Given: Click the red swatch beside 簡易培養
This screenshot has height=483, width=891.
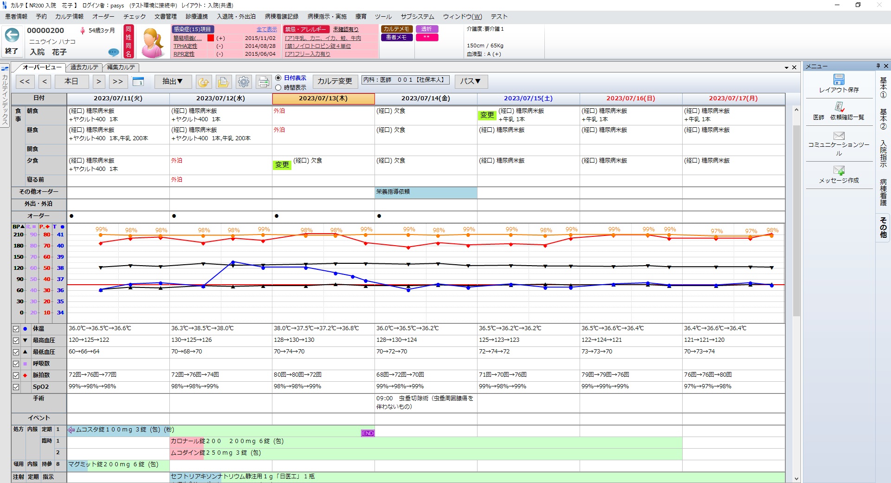Looking at the screenshot, I should [x=211, y=38].
